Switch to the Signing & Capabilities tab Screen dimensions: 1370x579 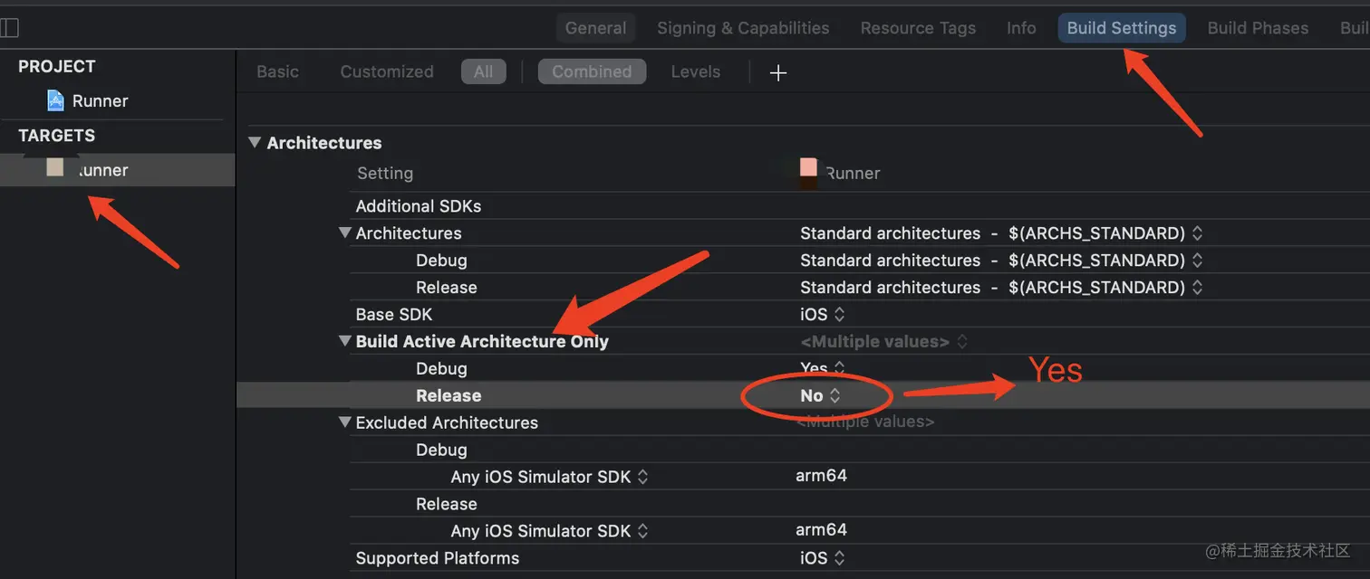pos(743,28)
